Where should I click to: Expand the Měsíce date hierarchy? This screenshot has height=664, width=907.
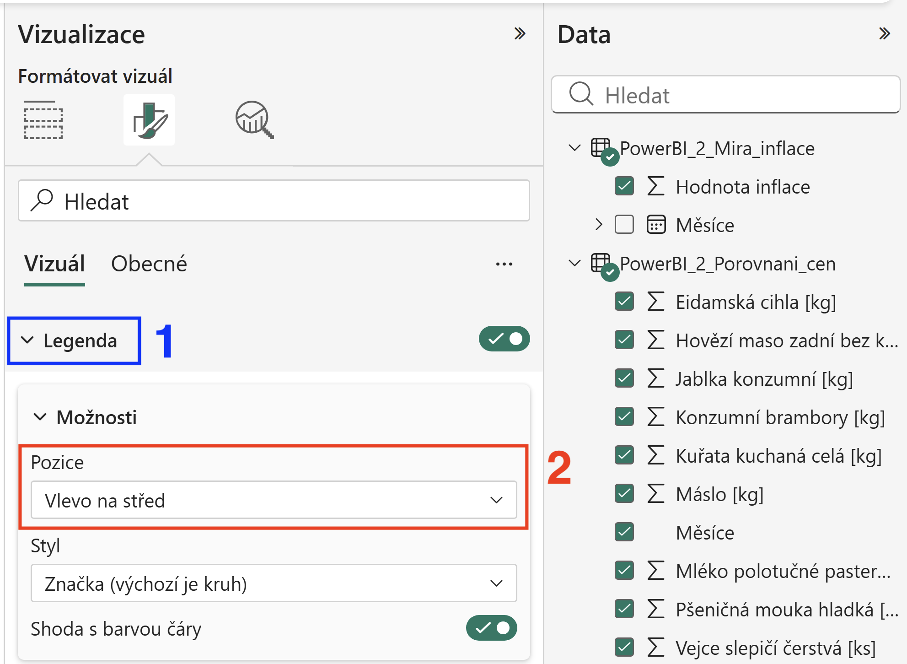[598, 225]
